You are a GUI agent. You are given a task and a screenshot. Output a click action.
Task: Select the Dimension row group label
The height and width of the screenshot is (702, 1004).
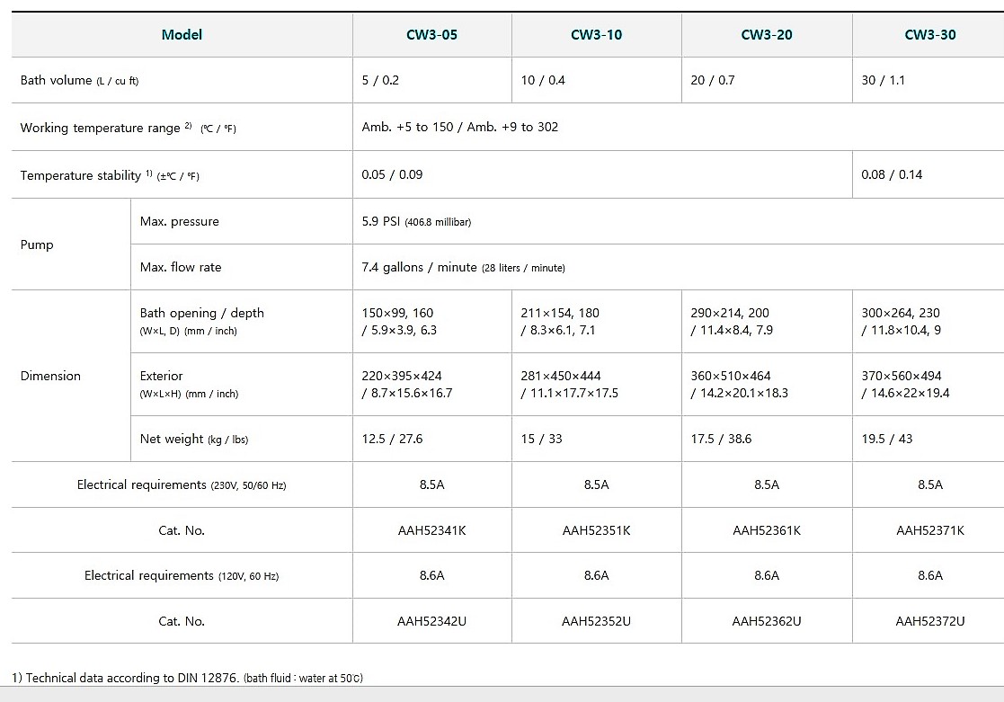click(x=50, y=376)
